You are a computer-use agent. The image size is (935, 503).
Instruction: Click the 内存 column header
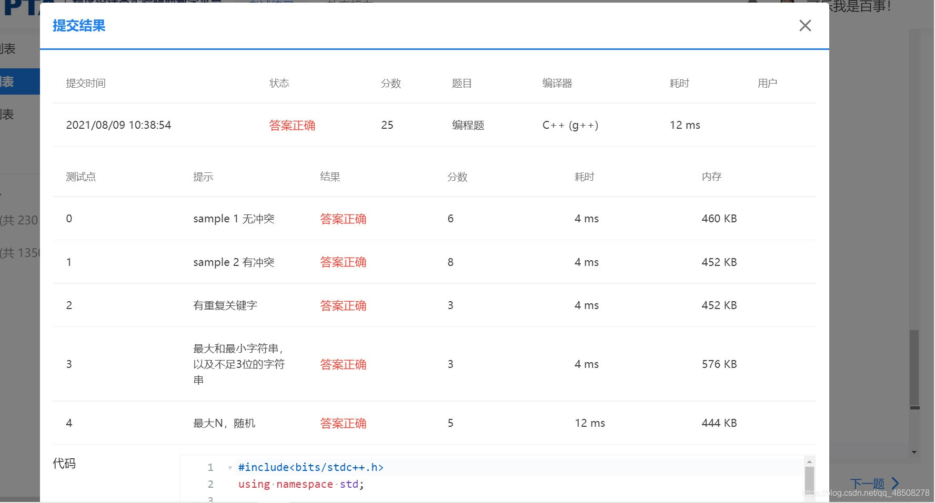[711, 177]
